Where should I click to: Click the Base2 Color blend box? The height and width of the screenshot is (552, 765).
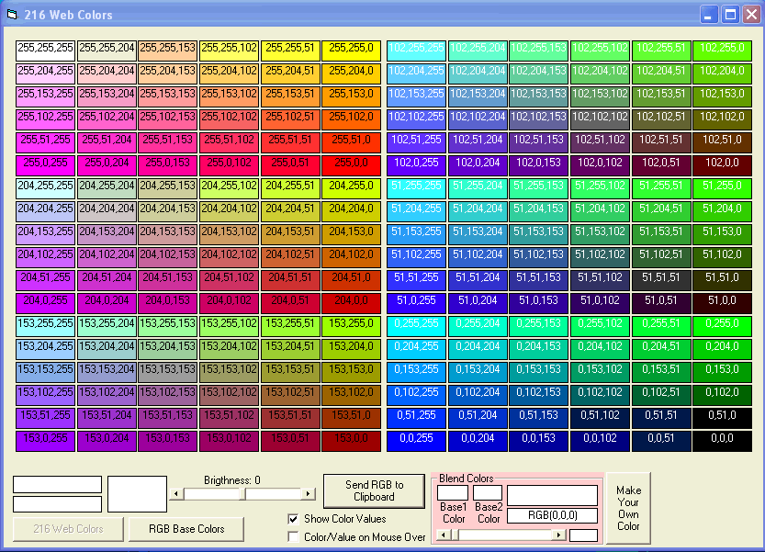tap(488, 493)
